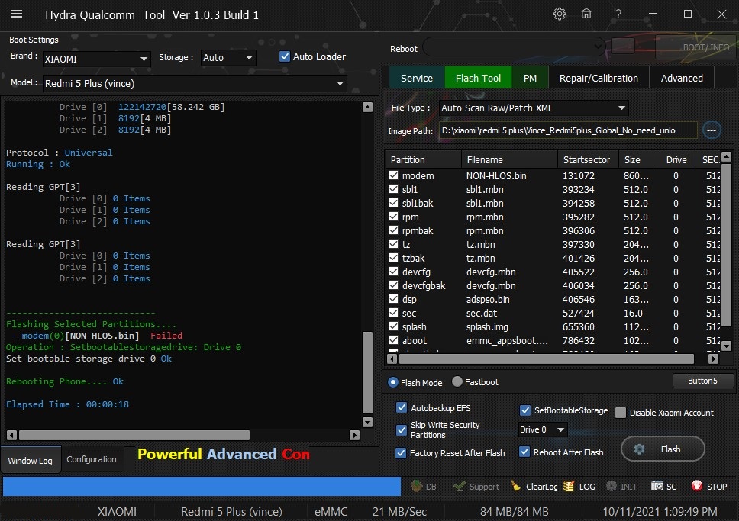
Task: Switch to Window Log tab
Action: point(31,460)
